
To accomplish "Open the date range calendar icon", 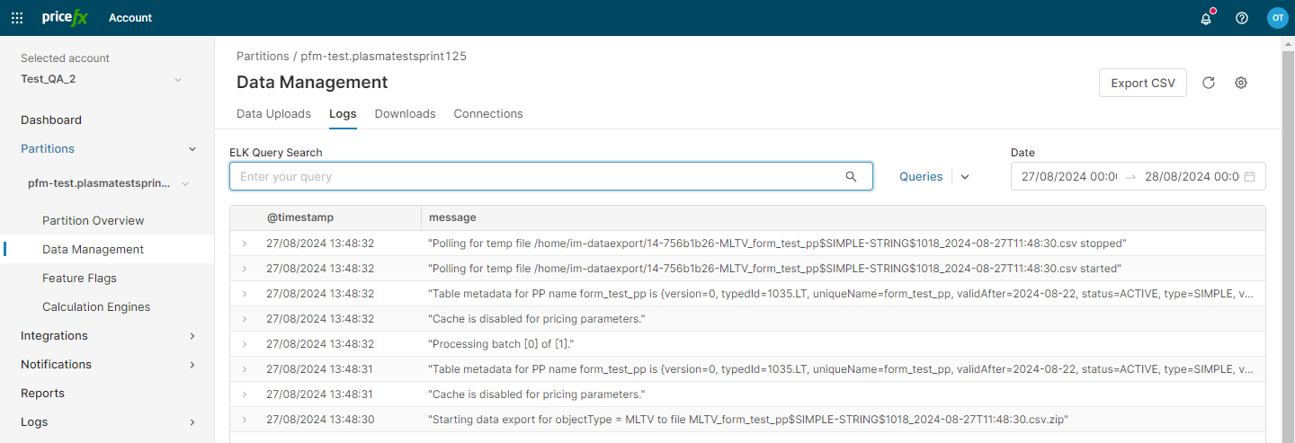I will tap(1249, 177).
